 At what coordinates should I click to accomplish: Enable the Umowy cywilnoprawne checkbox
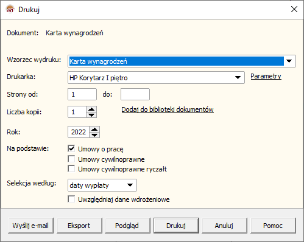point(71,159)
